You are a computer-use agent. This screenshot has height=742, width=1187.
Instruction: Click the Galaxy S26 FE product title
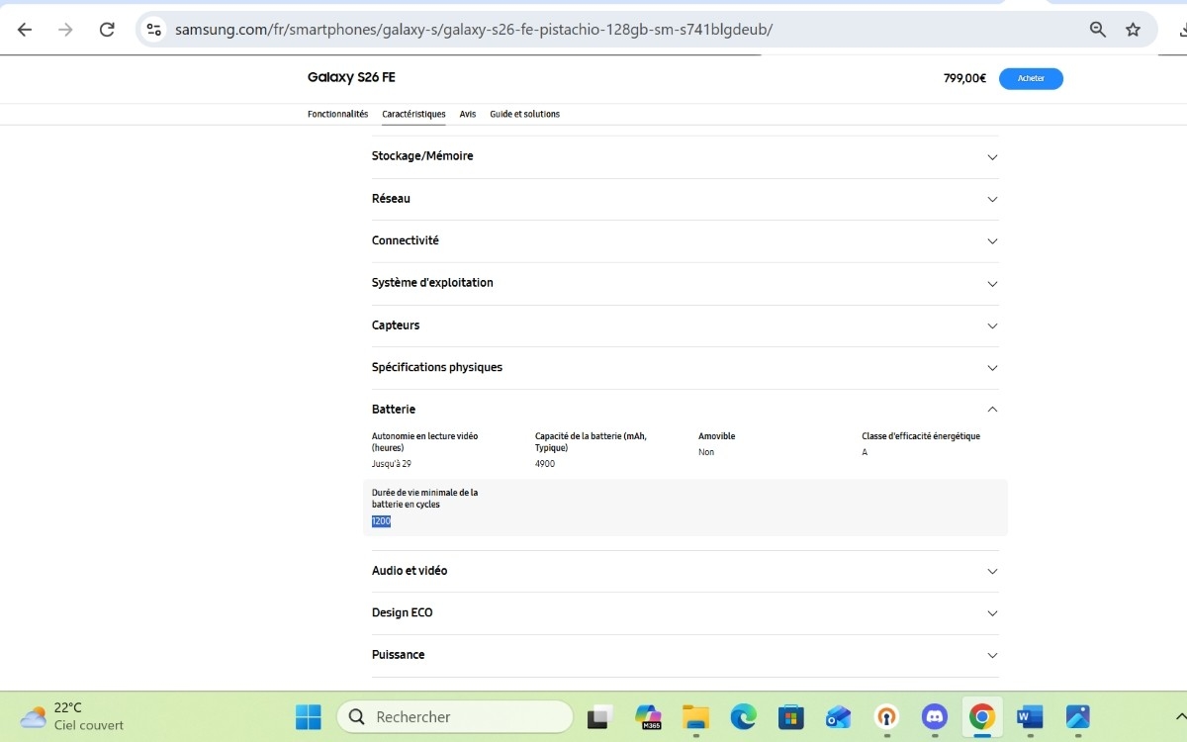[351, 77]
